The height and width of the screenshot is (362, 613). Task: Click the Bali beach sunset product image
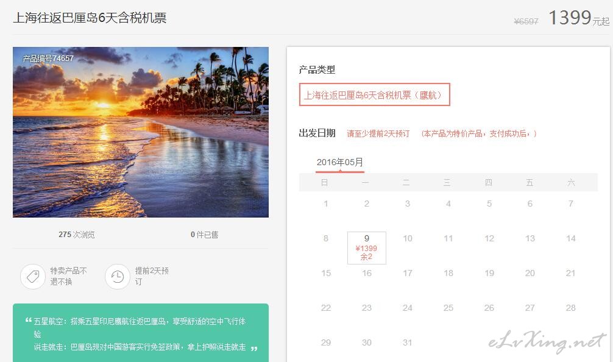(141, 132)
